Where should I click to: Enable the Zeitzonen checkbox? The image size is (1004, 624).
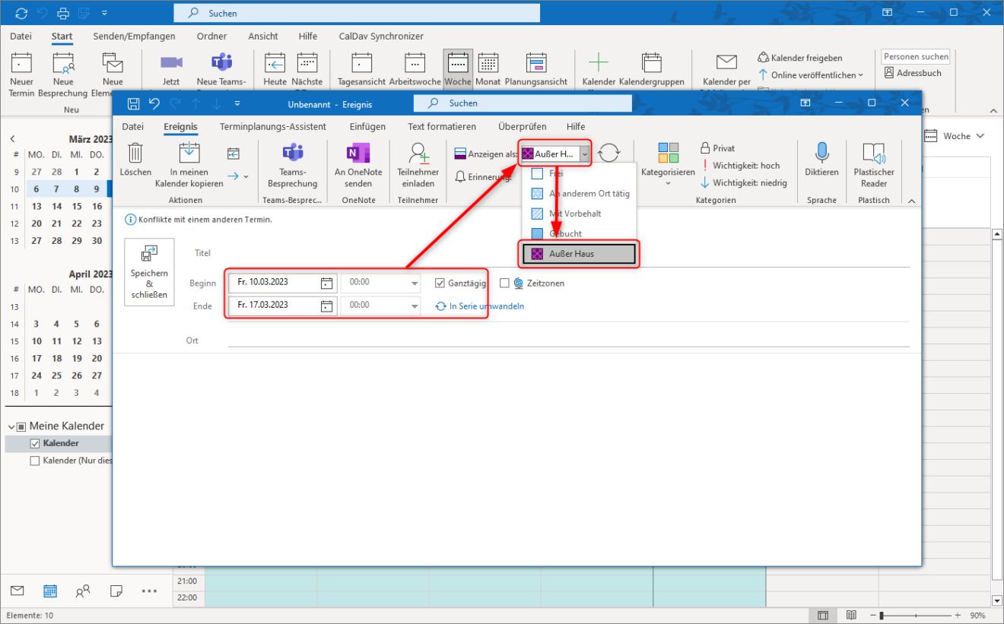(x=504, y=283)
